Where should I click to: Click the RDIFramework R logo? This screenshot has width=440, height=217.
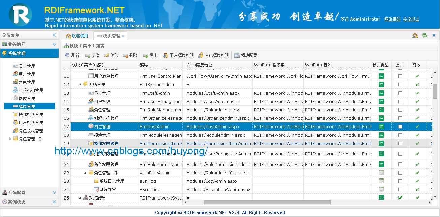(x=21, y=15)
